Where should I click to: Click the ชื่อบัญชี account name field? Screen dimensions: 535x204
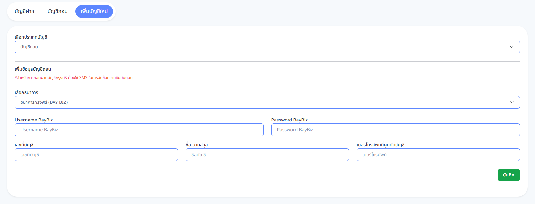tap(267, 155)
